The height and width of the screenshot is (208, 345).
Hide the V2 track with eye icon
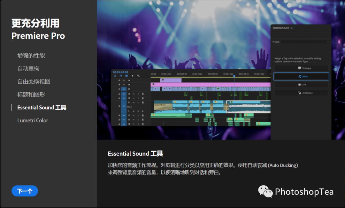(x=129, y=85)
